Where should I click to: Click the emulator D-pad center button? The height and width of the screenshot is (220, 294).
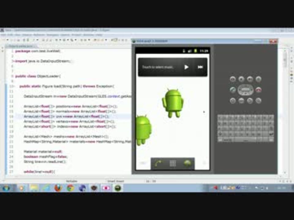pos(246,90)
